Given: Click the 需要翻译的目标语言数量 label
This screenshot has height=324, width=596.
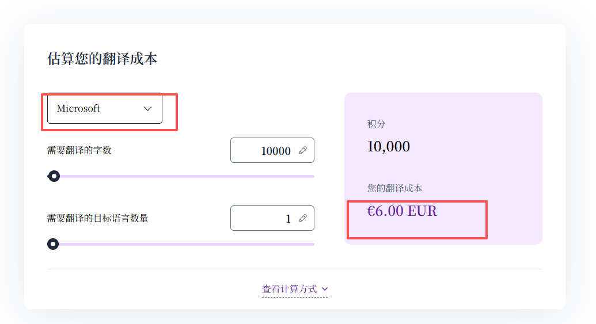Looking at the screenshot, I should pyautogui.click(x=98, y=219).
